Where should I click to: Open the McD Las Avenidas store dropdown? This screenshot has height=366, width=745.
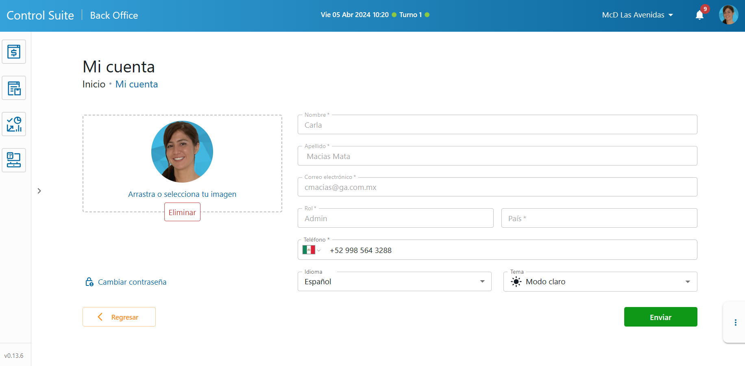tap(637, 15)
